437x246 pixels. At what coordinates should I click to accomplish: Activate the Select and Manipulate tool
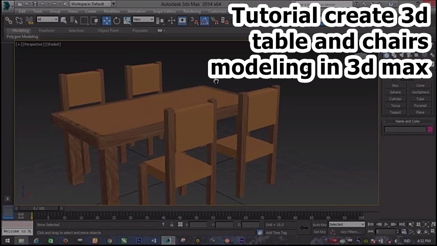coord(171,21)
